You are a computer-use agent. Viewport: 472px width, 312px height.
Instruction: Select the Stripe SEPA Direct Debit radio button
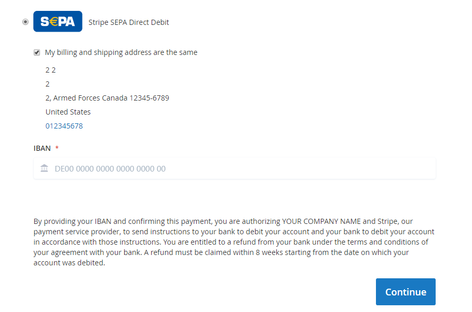tap(25, 22)
